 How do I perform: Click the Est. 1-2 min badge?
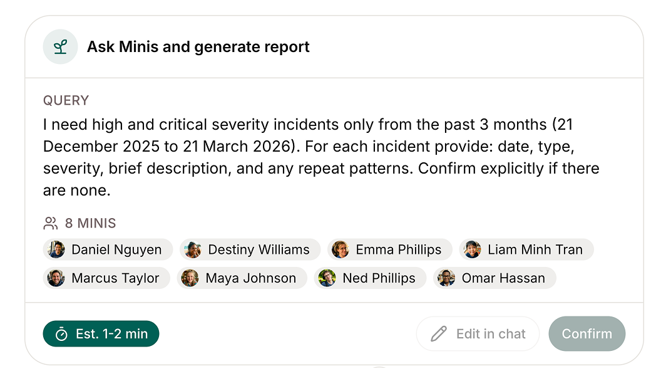point(101,334)
